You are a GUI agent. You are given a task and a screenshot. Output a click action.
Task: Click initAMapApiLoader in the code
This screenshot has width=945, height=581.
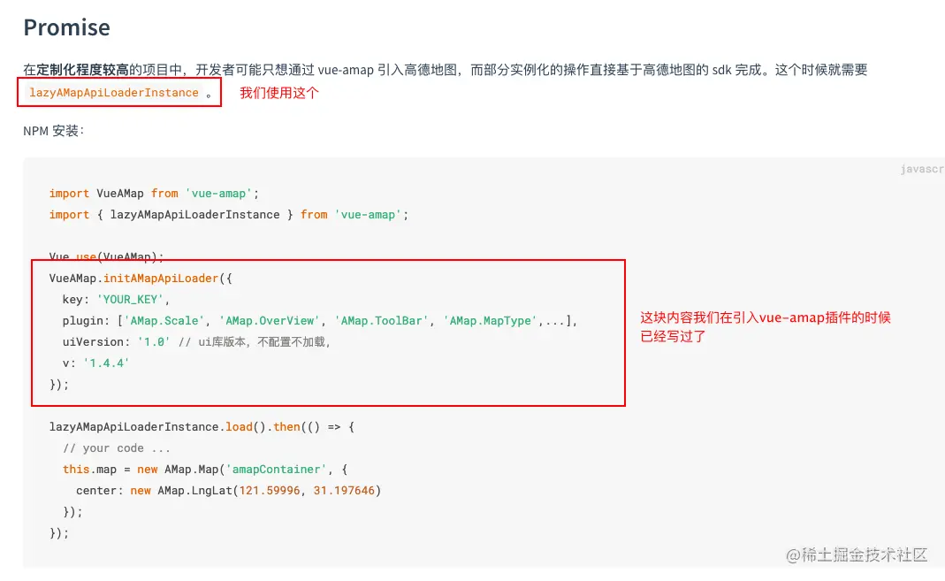click(x=167, y=279)
